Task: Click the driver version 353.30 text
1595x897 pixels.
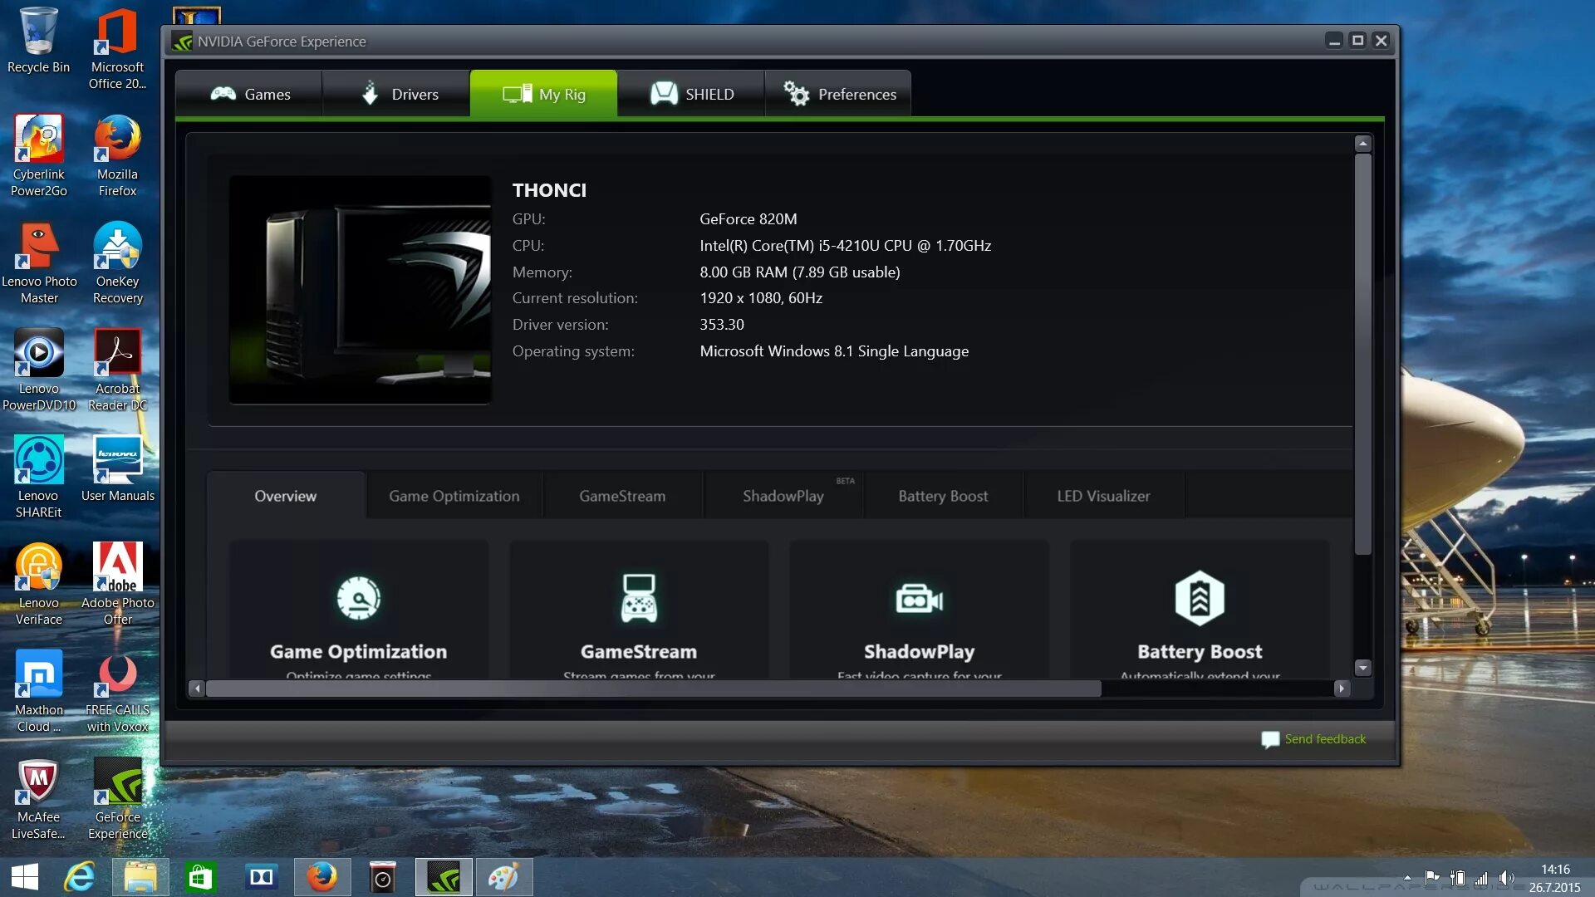Action: [x=721, y=325]
